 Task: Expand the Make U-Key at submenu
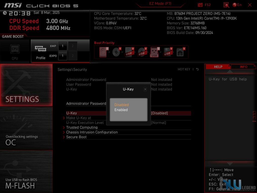(78, 118)
